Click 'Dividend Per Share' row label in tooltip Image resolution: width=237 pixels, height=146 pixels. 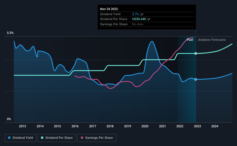pos(114,19)
